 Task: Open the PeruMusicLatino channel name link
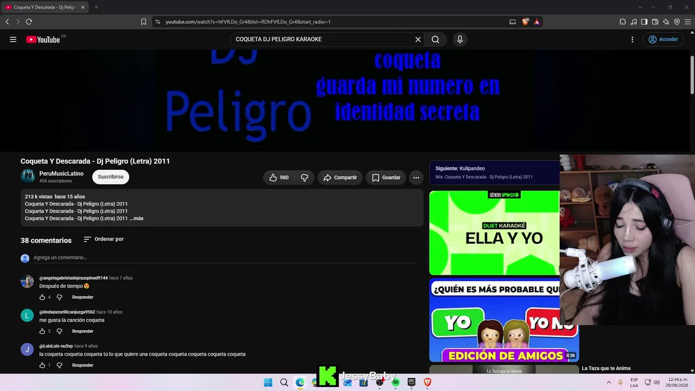pos(61,173)
